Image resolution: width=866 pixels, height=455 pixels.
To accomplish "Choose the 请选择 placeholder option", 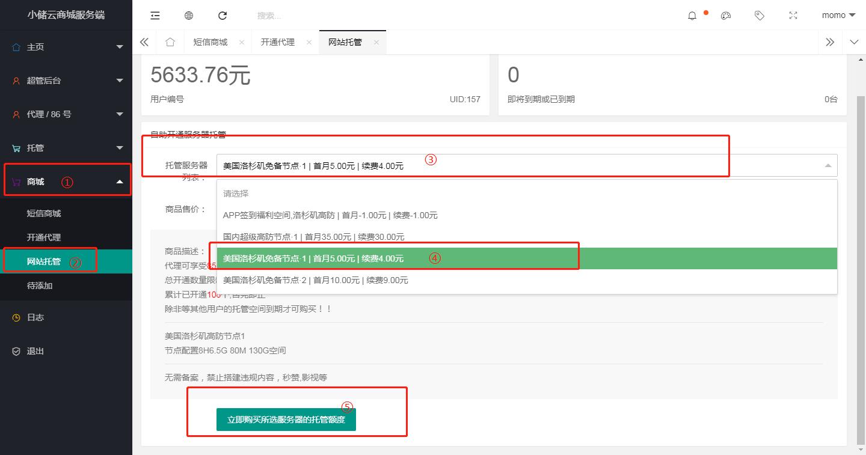I will (x=527, y=194).
